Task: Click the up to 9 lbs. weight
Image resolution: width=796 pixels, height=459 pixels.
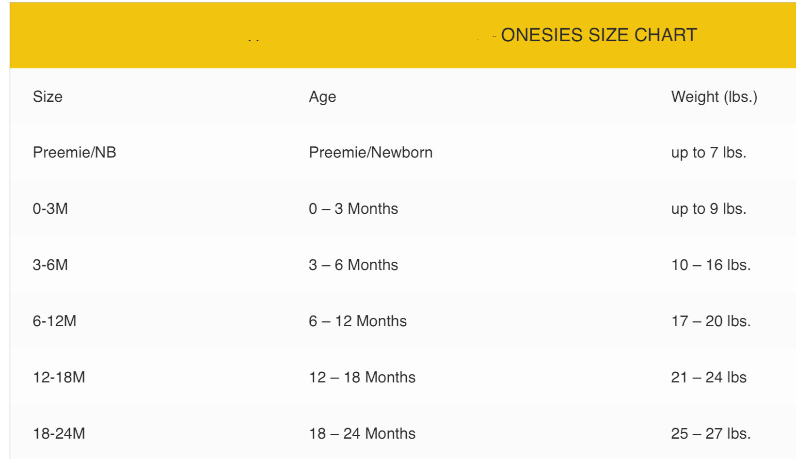Action: point(708,209)
